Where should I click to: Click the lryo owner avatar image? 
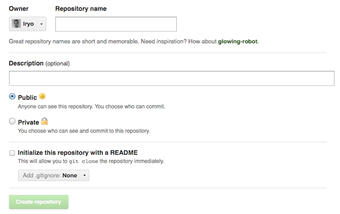coord(17,24)
